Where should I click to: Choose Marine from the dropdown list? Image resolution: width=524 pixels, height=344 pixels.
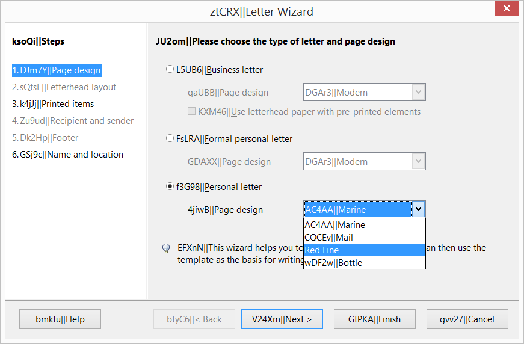(364, 225)
